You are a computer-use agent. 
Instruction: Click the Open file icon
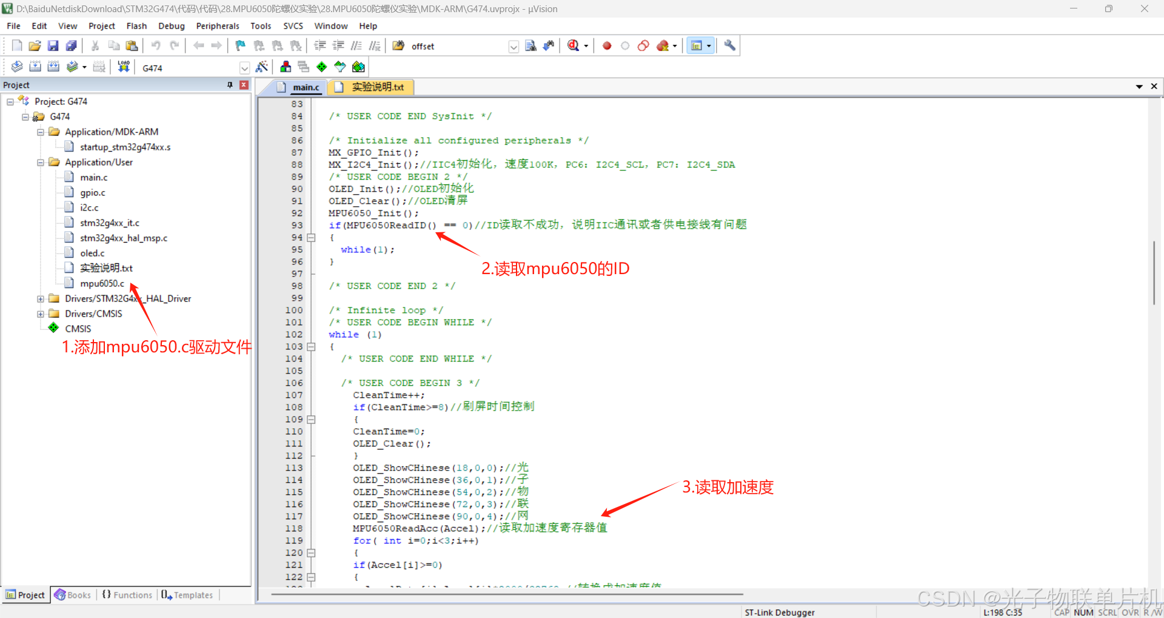tap(35, 45)
